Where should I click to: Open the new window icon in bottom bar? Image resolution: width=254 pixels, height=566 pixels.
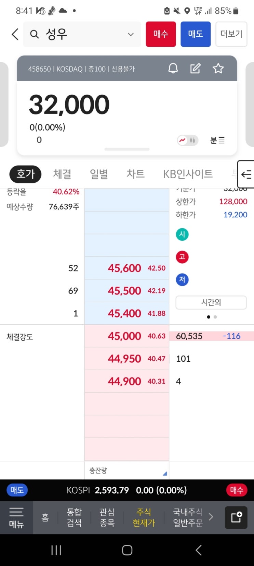point(236,517)
